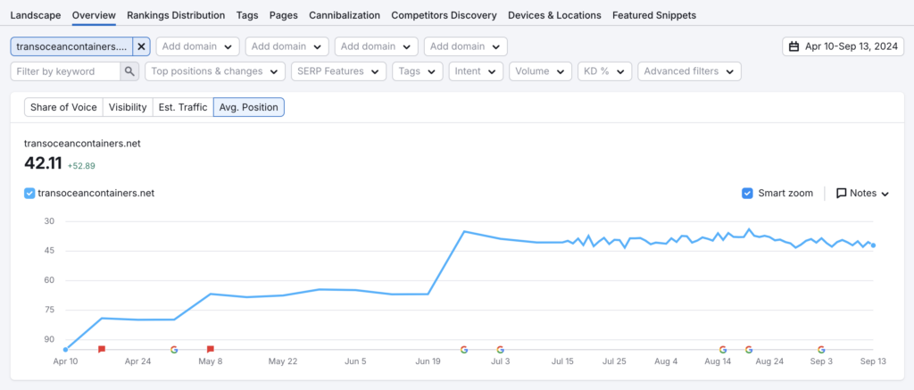Expand Top positions & changes filter
Viewport: 914px width, 390px height.
coord(215,71)
